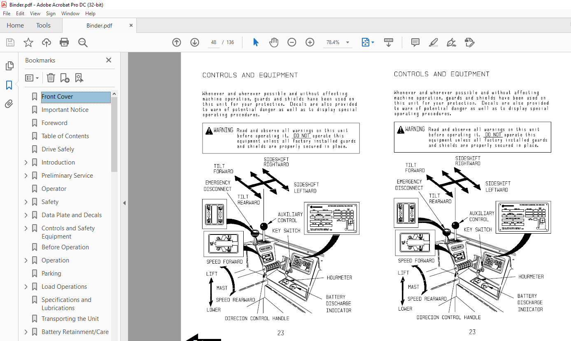Jump to Parking bookmark

(x=51, y=274)
